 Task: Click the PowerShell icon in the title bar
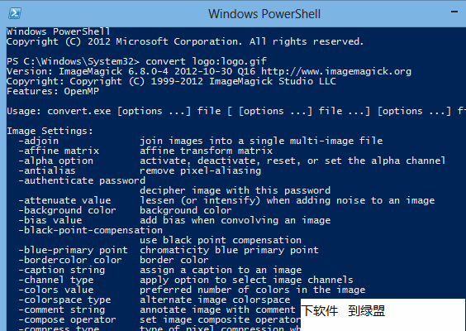15,13
